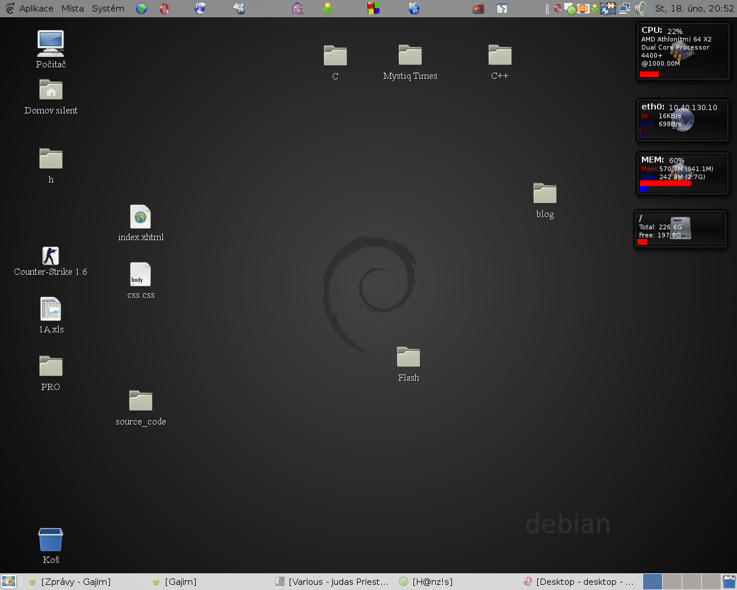The height and width of the screenshot is (590, 737).
Task: Open the Místa menu
Action: point(73,9)
